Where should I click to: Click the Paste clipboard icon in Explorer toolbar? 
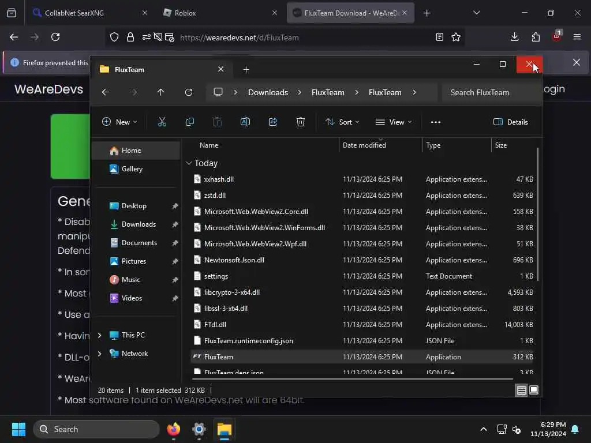pos(218,122)
